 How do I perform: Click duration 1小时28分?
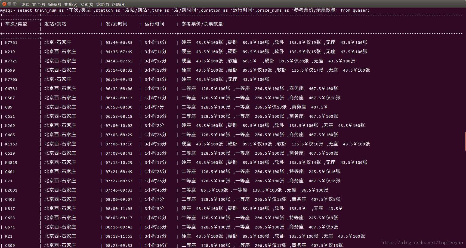click(x=156, y=172)
